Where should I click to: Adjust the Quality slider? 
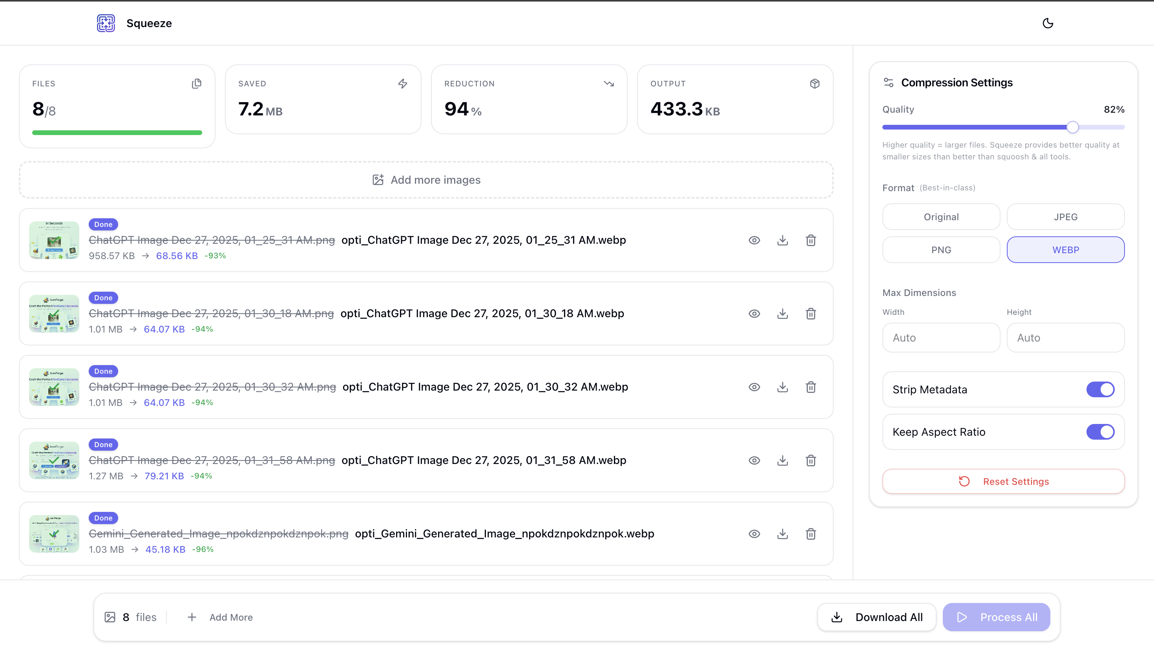[x=1073, y=127]
